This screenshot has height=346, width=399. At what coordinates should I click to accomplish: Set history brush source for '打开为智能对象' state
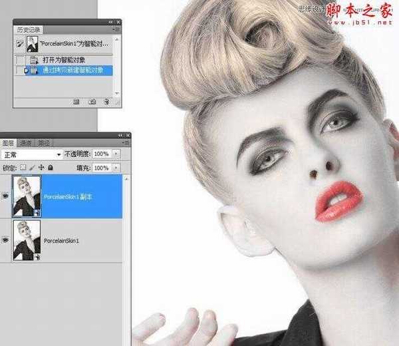point(20,60)
